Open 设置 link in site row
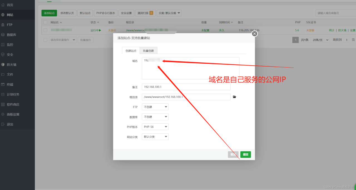 (x=353, y=30)
